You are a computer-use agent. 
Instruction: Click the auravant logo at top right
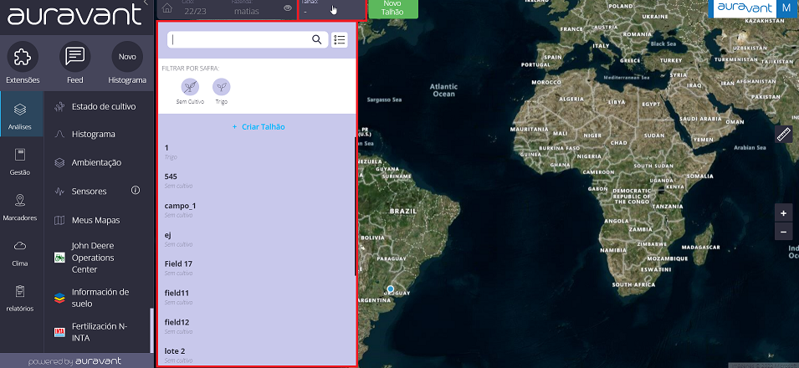744,8
